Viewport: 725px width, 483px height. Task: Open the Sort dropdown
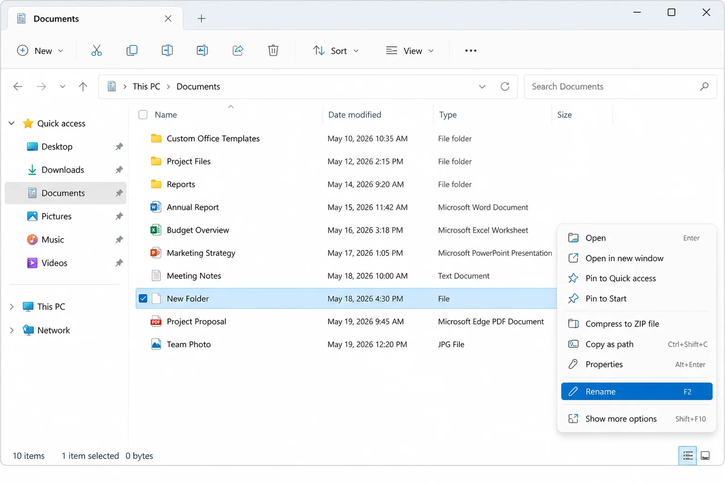tap(336, 50)
